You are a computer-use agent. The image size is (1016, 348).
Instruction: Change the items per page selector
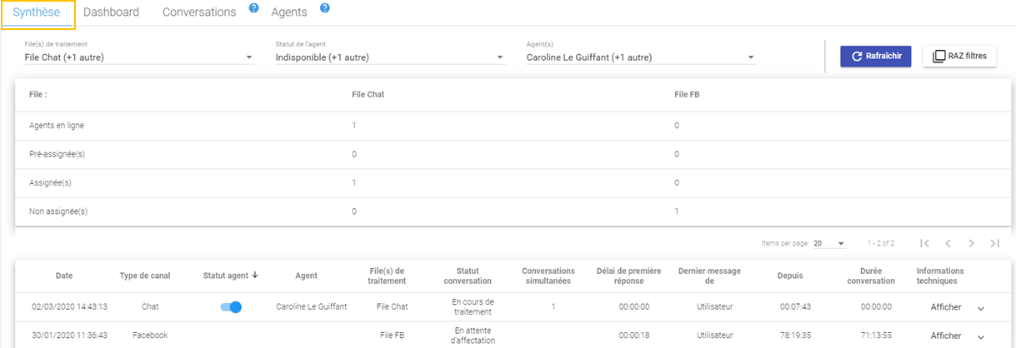[x=829, y=243]
